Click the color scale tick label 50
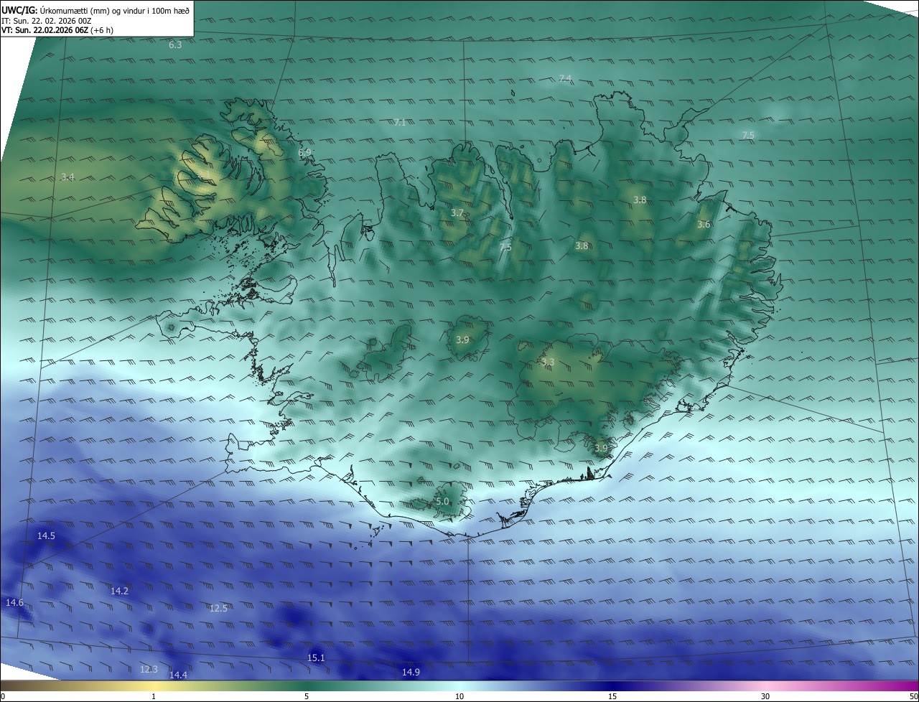 914,697
